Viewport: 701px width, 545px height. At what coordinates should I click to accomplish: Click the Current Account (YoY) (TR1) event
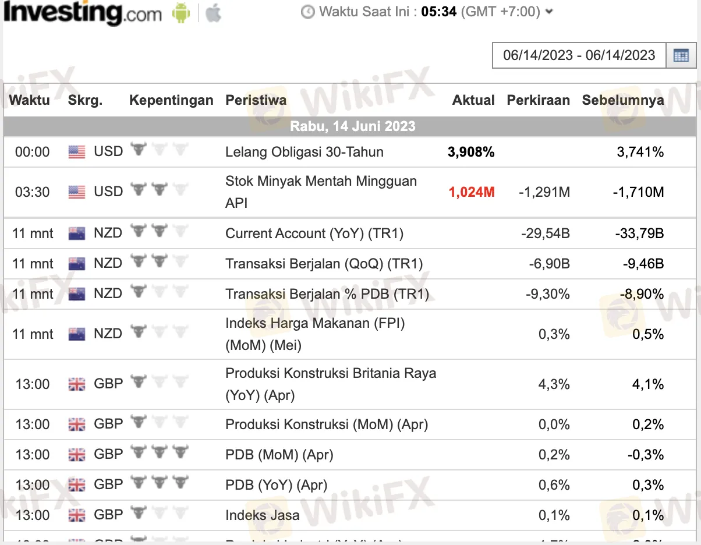[x=314, y=234]
